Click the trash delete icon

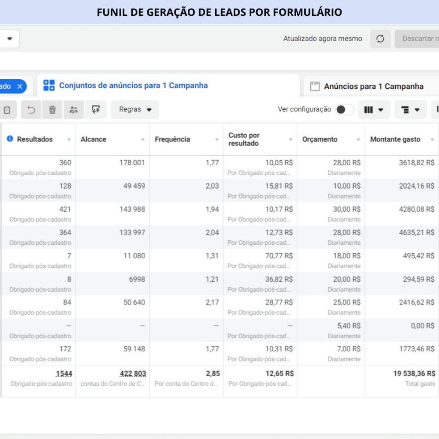pyautogui.click(x=52, y=110)
